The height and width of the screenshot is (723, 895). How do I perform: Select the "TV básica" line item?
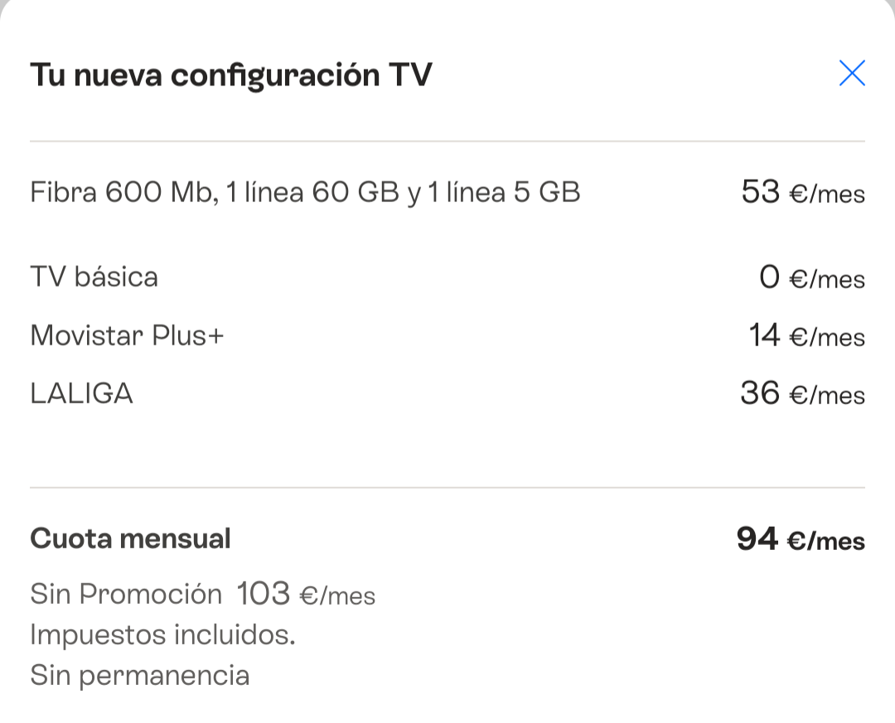coord(94,277)
